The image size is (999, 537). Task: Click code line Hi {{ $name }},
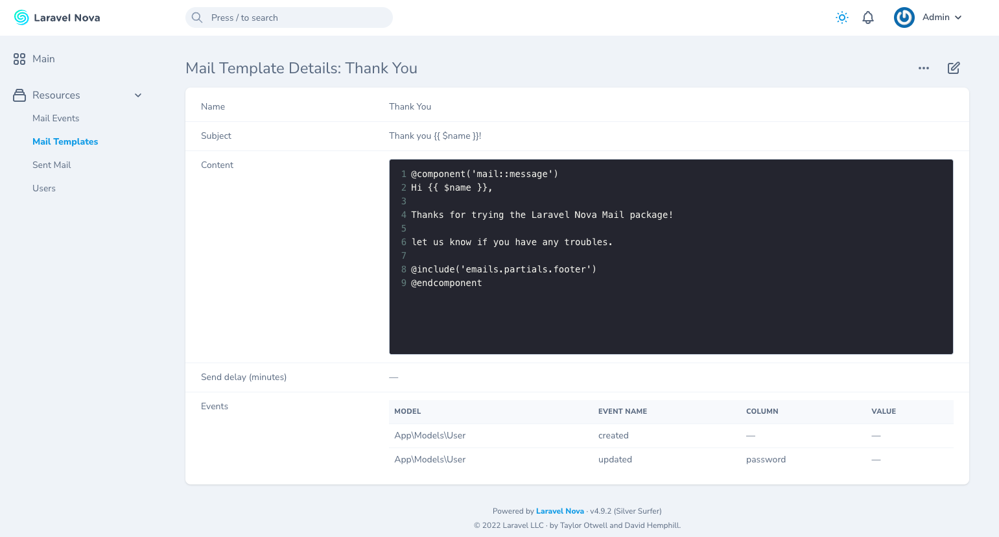point(452,187)
